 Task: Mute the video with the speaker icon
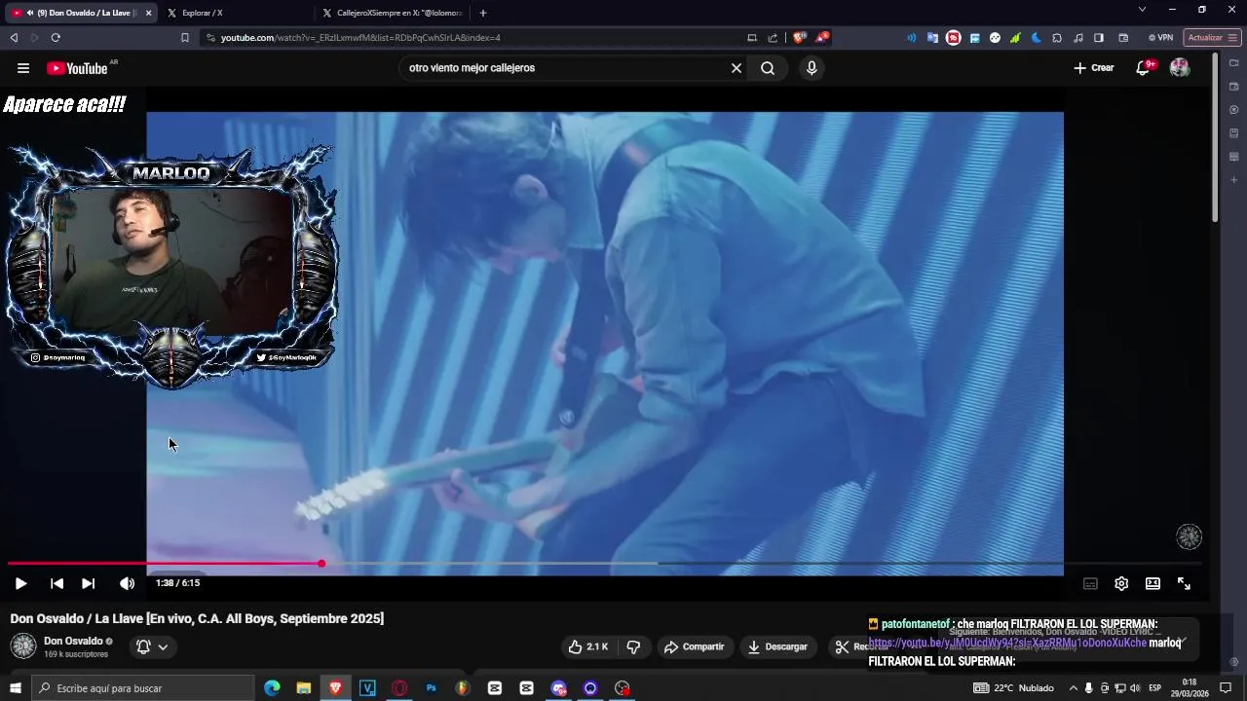tap(127, 583)
